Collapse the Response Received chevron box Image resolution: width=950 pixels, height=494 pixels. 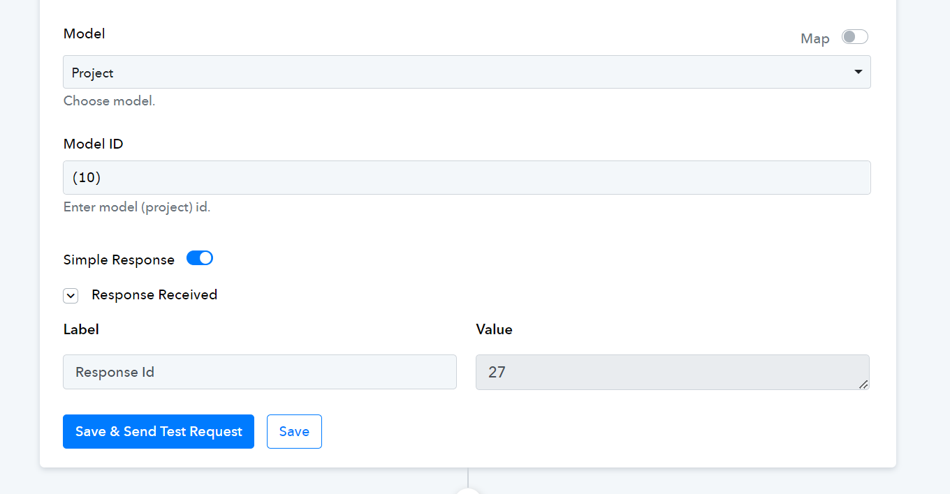click(71, 296)
